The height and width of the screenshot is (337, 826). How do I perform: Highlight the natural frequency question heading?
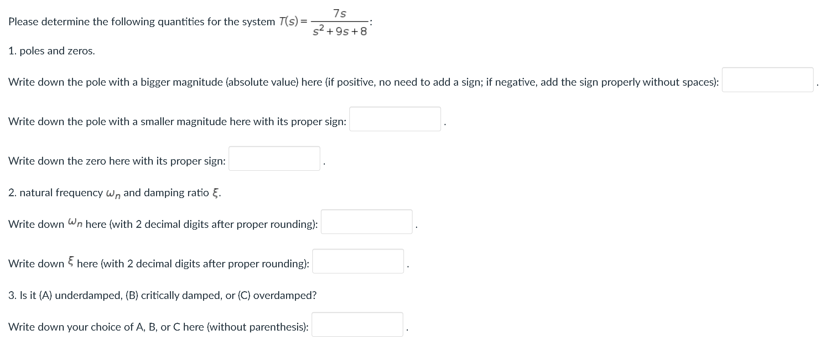point(114,192)
